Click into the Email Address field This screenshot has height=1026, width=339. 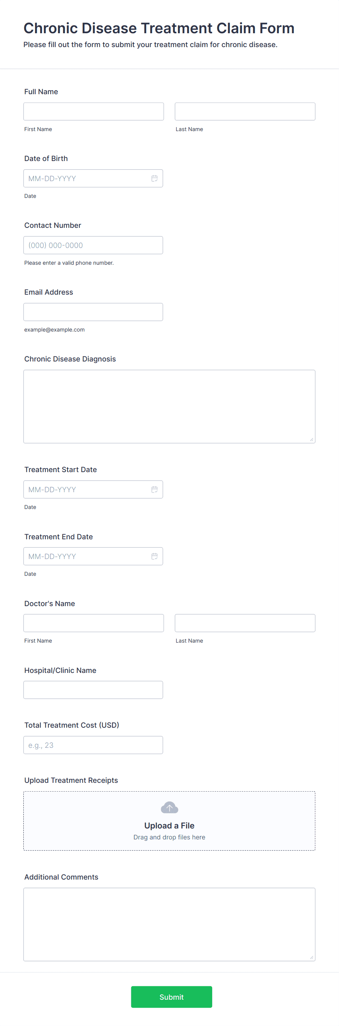coord(93,312)
